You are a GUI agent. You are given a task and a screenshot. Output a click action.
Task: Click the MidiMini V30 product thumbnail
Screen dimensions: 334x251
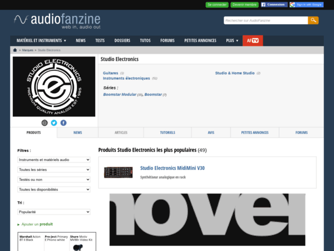point(118,172)
